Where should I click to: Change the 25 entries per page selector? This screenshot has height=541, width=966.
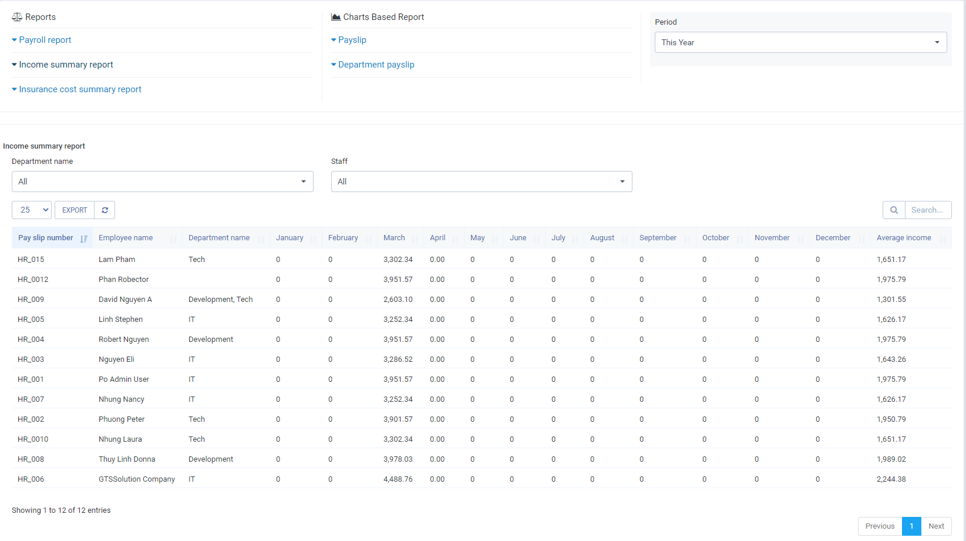[32, 210]
